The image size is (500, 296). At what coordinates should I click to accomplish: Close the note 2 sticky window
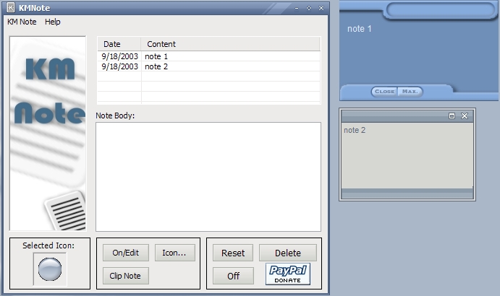[465, 116]
